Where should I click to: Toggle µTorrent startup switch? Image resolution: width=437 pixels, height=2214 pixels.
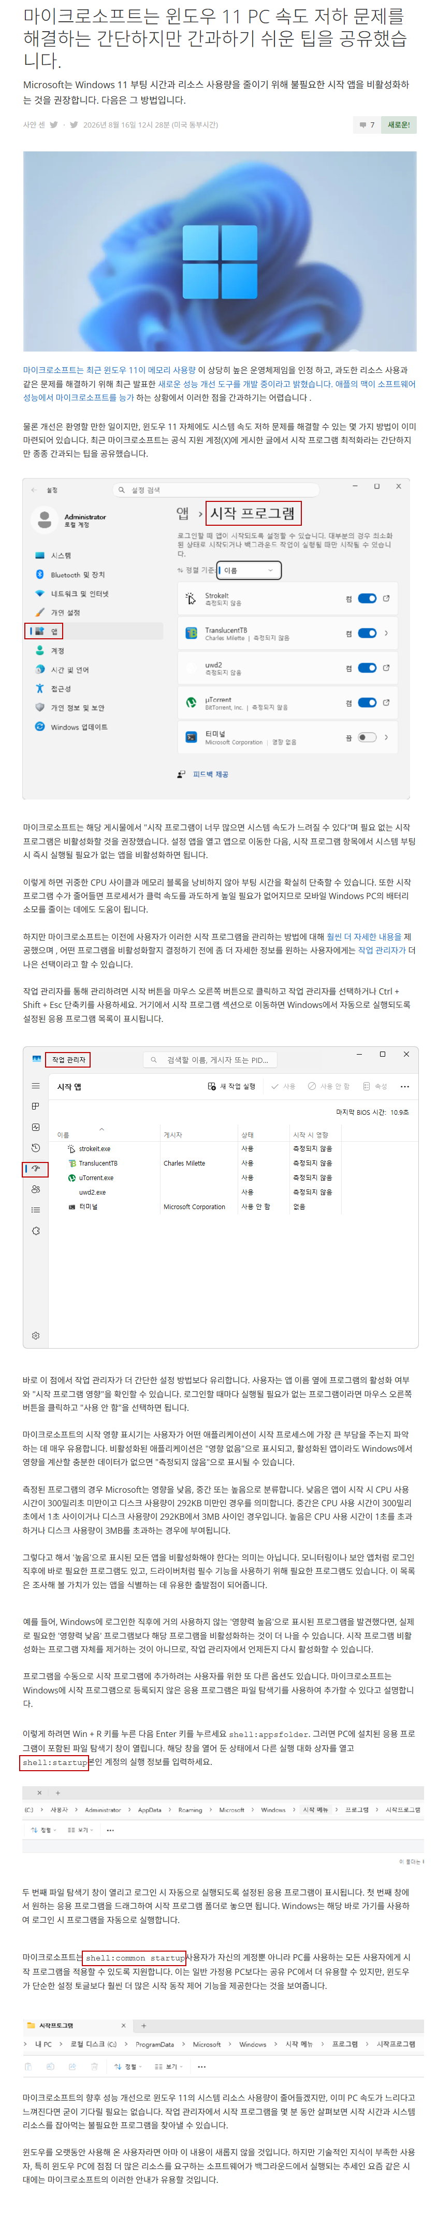pos(368,702)
